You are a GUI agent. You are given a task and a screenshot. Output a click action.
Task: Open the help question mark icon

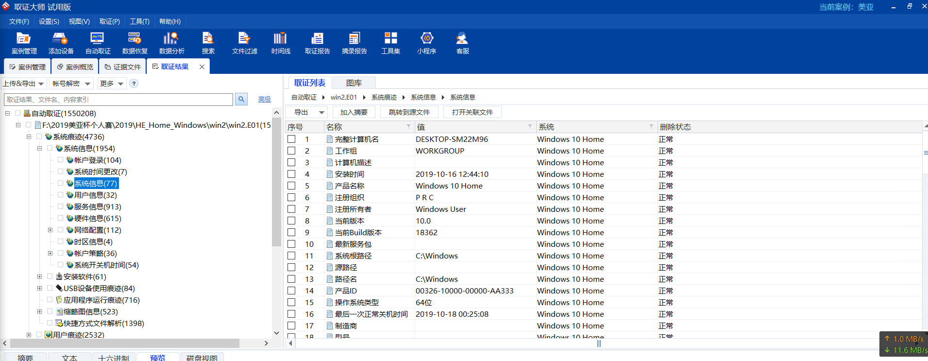[134, 84]
